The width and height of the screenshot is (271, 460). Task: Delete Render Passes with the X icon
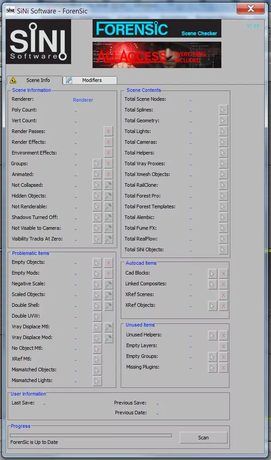point(108,131)
